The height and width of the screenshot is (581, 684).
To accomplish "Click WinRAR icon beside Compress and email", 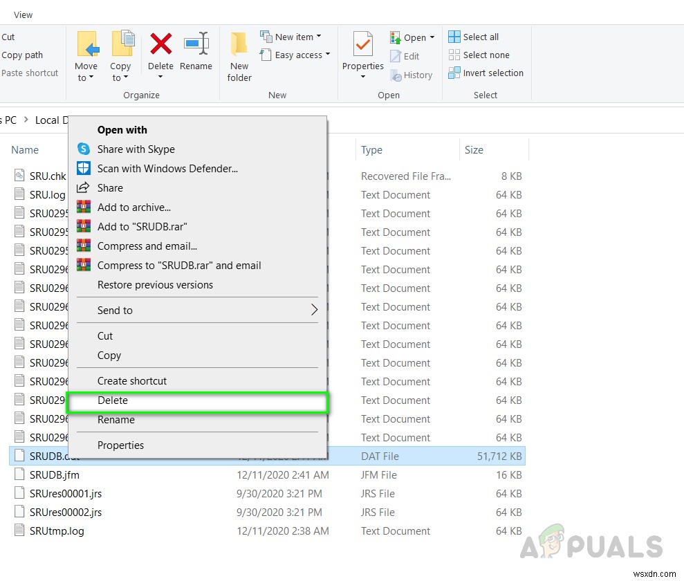I will (x=83, y=246).
